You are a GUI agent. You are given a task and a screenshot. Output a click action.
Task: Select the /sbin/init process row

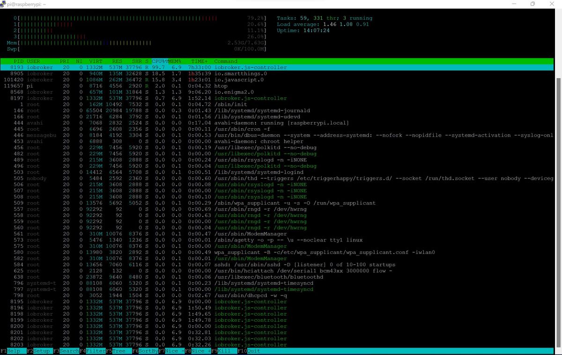277,104
